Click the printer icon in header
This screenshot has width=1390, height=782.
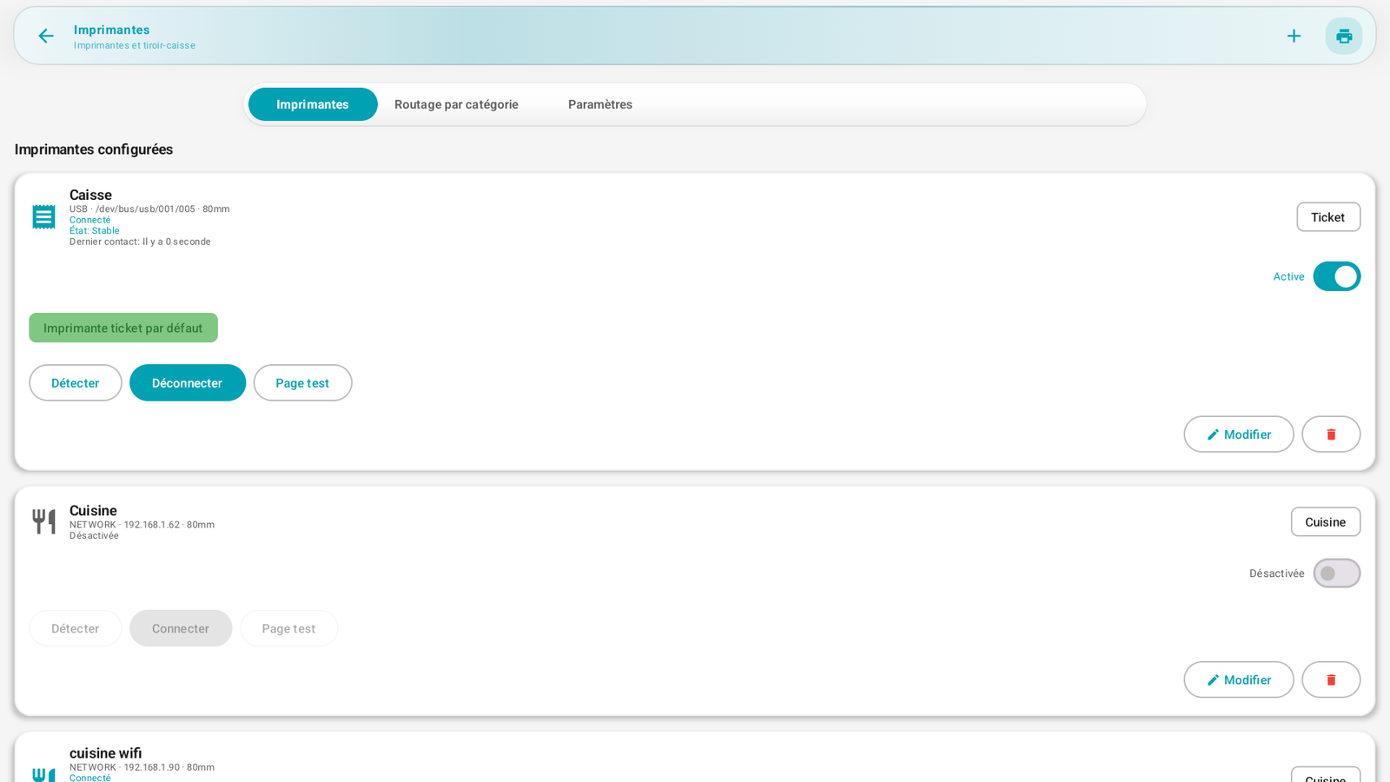[x=1344, y=36]
